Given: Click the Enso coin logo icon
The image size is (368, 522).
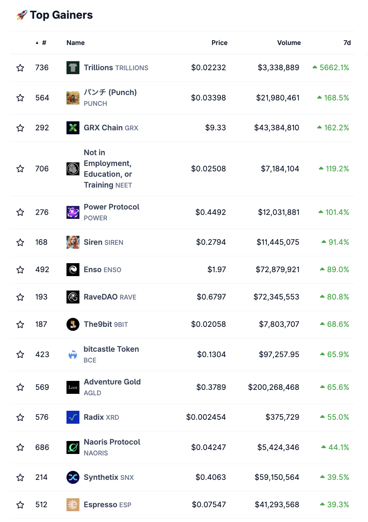Looking at the screenshot, I should click(73, 270).
